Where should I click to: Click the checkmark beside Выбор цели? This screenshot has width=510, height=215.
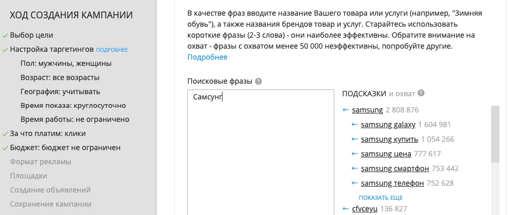pyautogui.click(x=5, y=36)
